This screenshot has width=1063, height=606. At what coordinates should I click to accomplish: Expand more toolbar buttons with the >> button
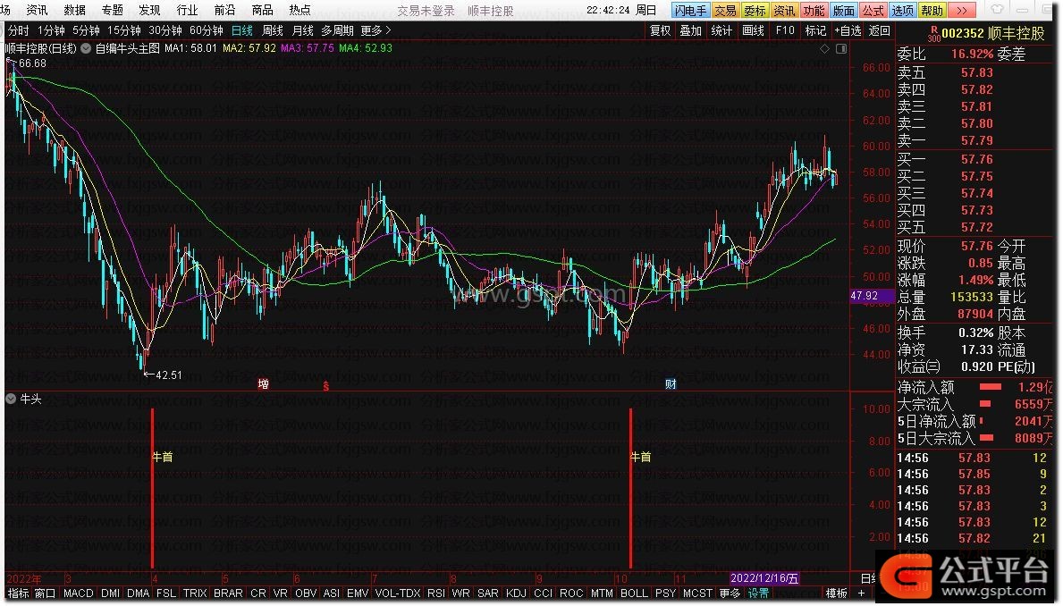pos(961,10)
